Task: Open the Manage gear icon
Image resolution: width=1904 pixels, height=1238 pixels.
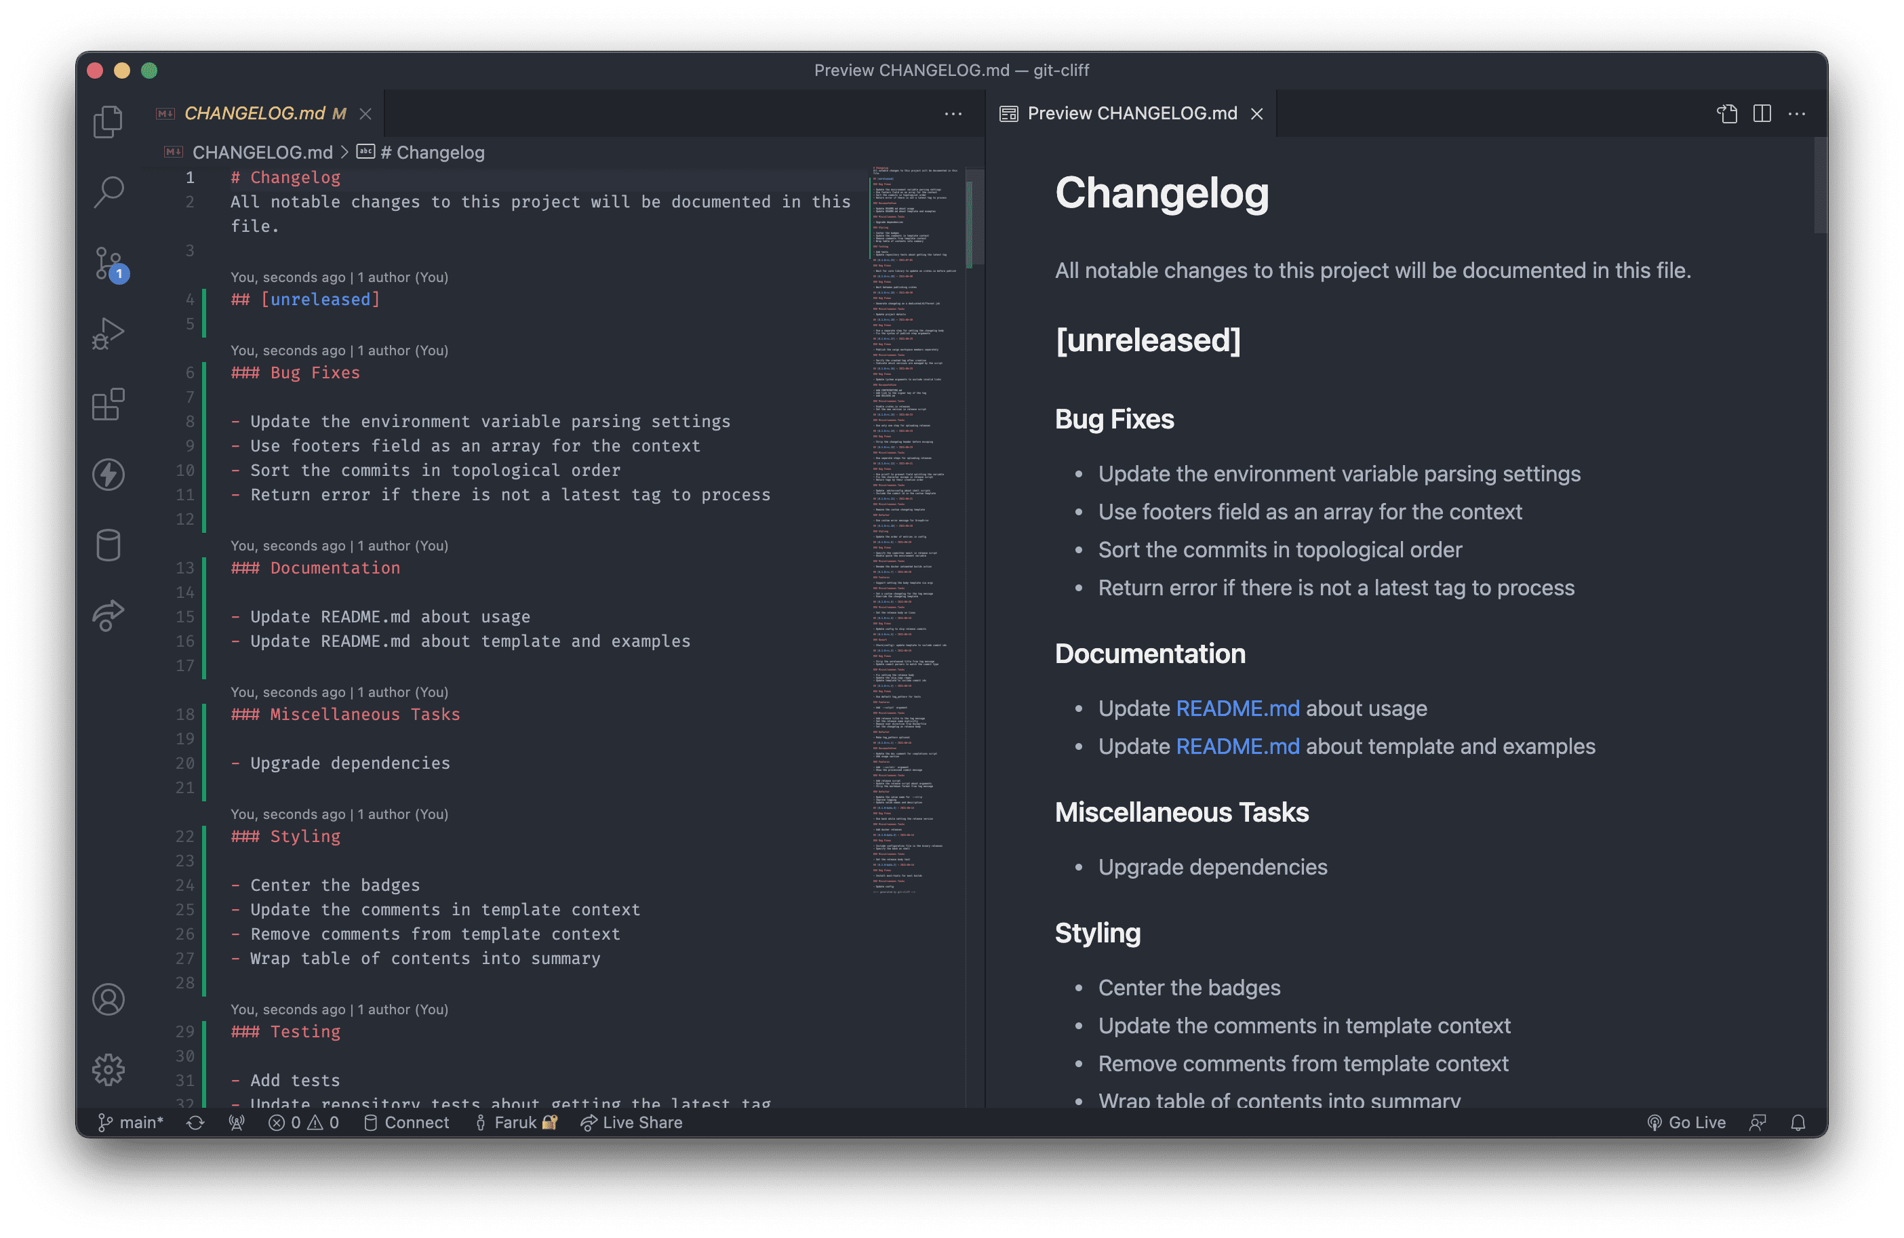Action: [x=108, y=1069]
